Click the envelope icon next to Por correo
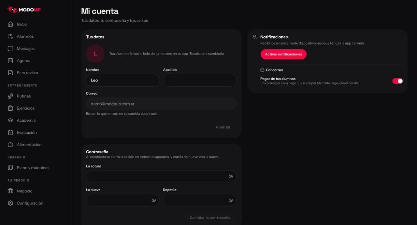Viewport: 417px width, 225px height. [262, 70]
